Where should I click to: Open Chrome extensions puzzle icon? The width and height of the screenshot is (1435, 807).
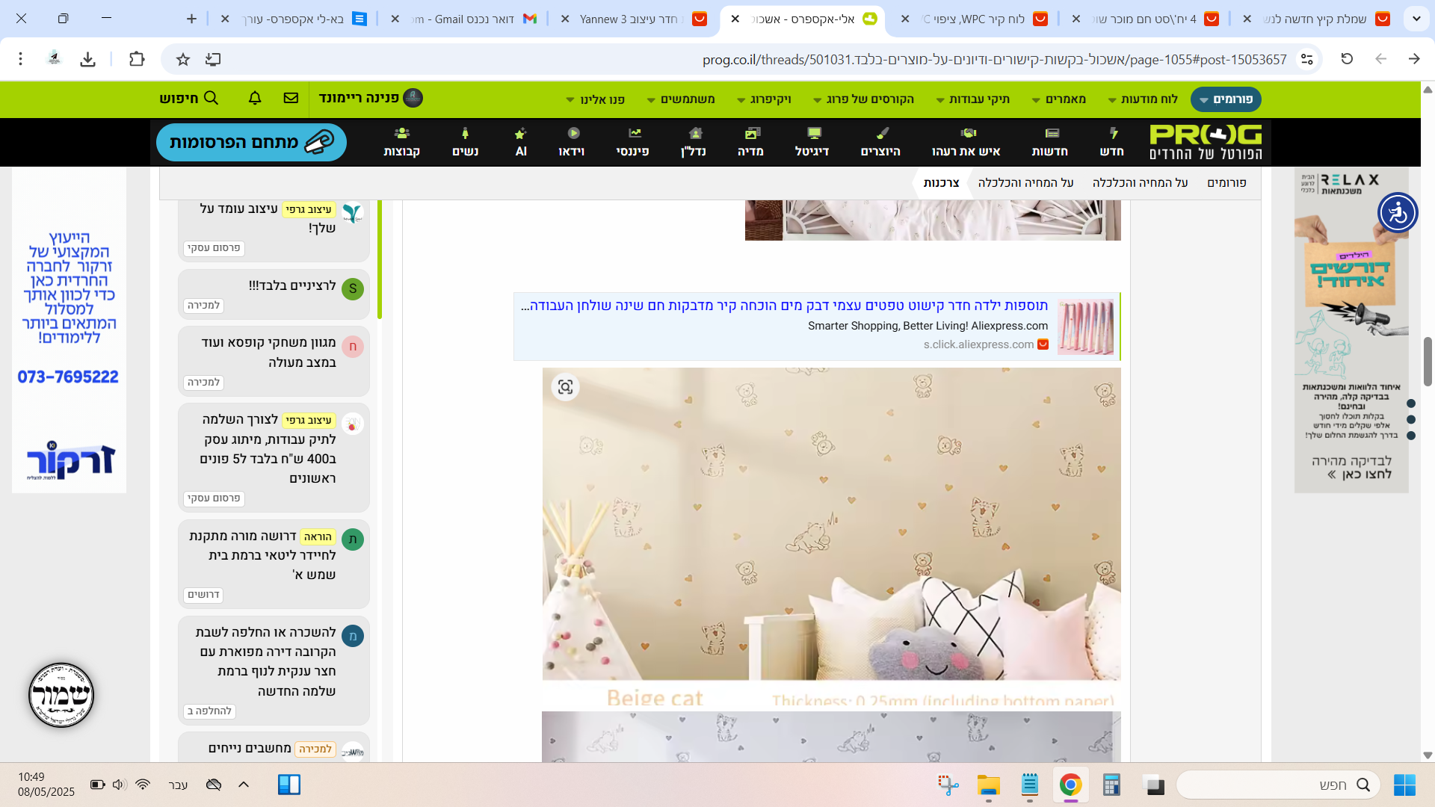137,59
